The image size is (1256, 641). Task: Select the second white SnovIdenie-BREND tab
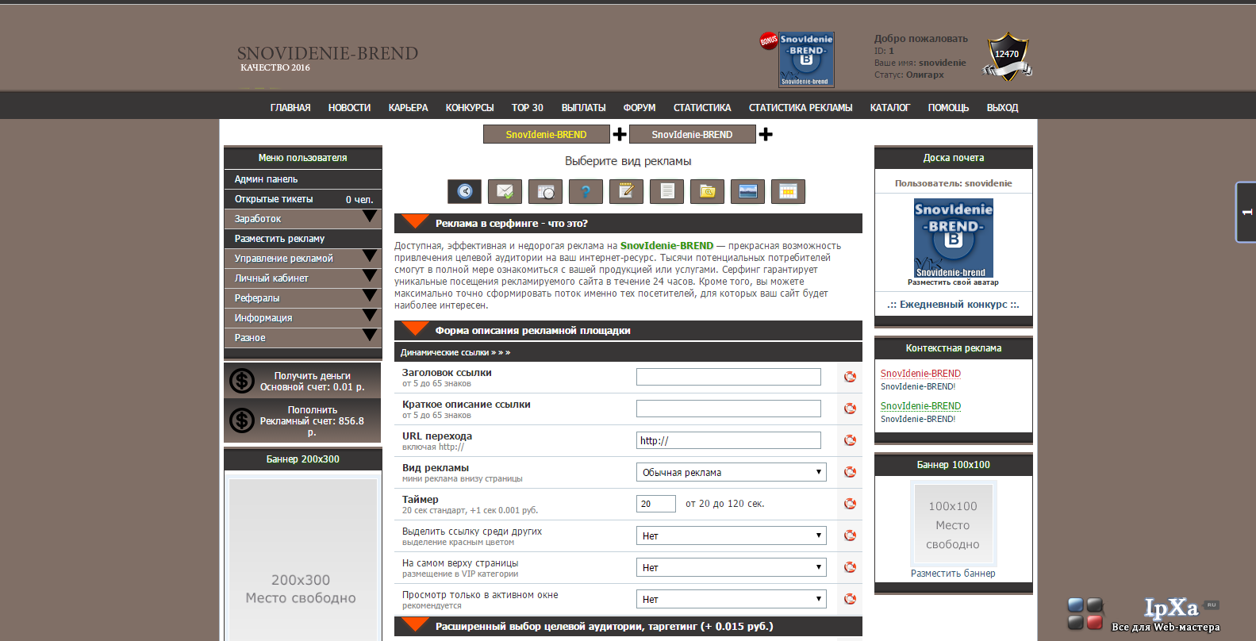pyautogui.click(x=693, y=134)
